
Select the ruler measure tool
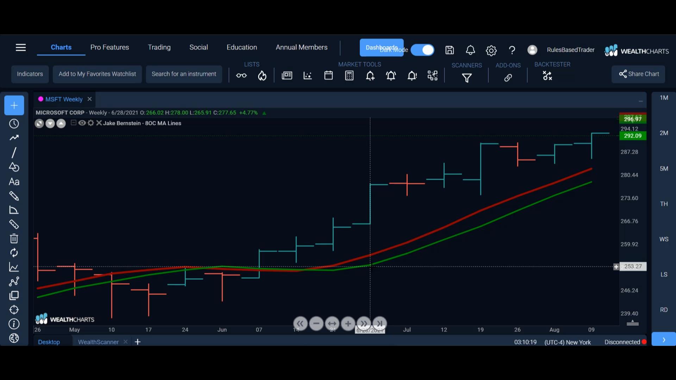click(14, 224)
